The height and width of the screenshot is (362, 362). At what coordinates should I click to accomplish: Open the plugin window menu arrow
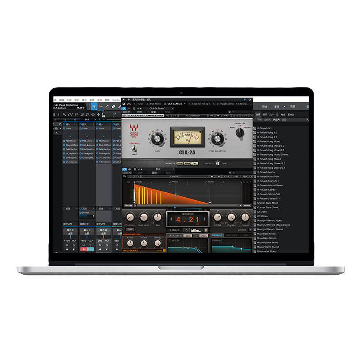(124, 100)
